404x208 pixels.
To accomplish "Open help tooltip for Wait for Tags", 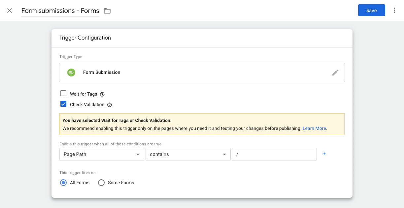I will click(x=102, y=94).
